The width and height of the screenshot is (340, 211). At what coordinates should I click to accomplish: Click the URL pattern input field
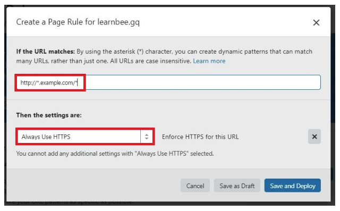coord(168,82)
